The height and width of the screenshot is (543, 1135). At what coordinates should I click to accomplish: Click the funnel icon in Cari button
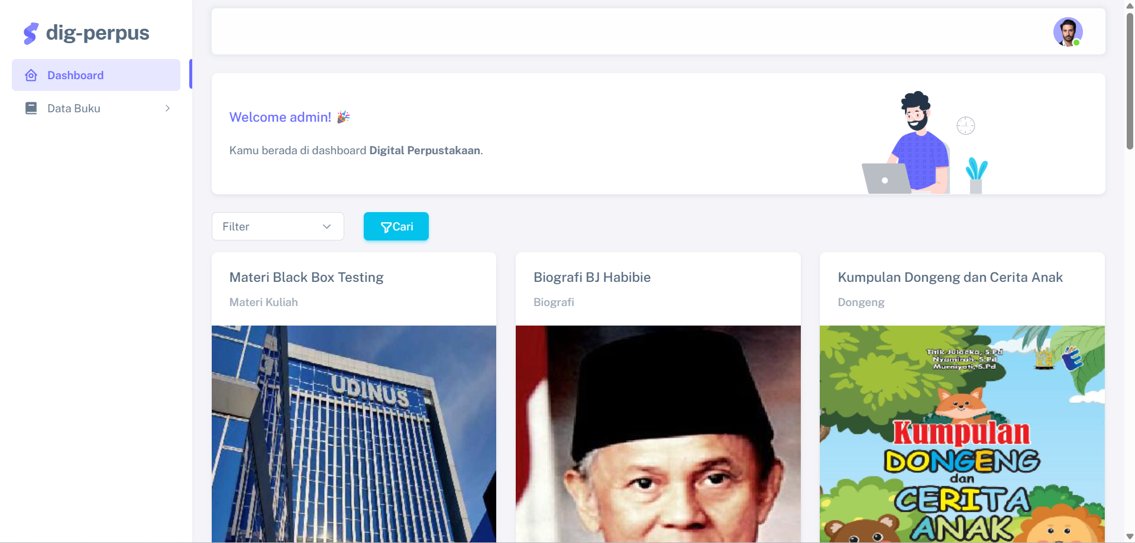tap(386, 227)
